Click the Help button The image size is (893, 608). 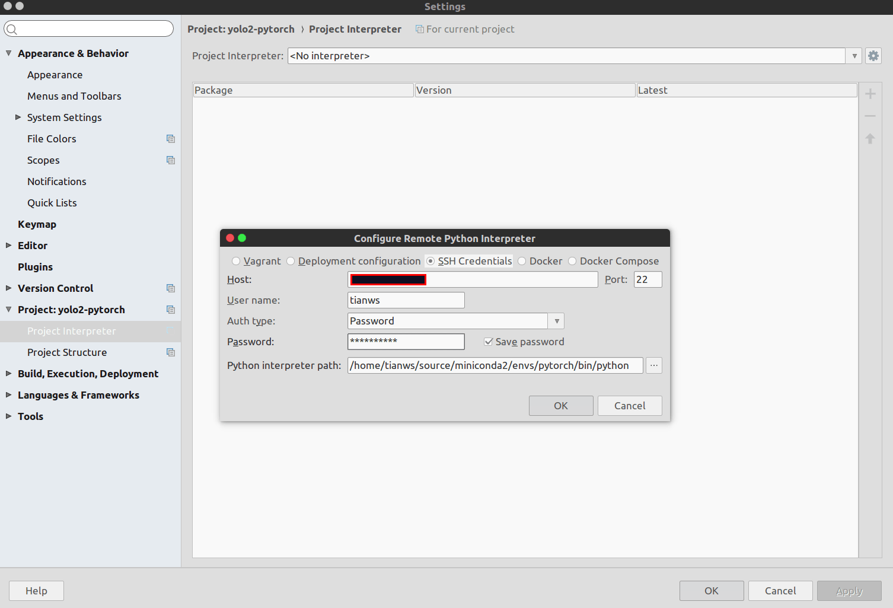pos(36,591)
